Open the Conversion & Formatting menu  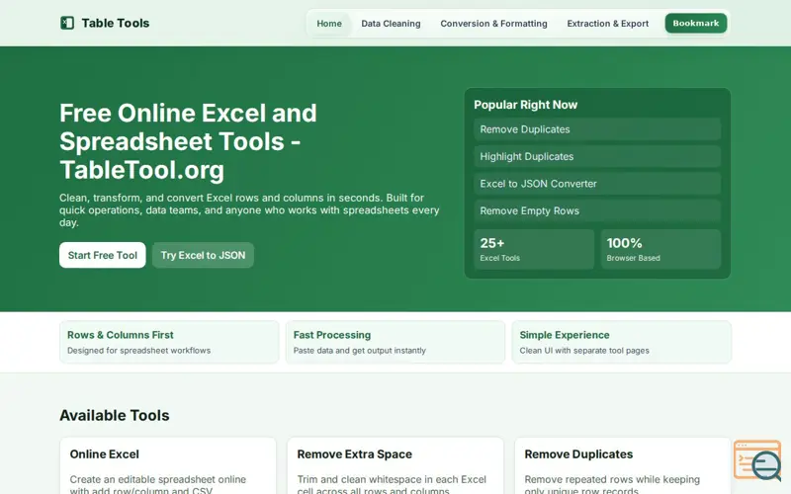(493, 23)
